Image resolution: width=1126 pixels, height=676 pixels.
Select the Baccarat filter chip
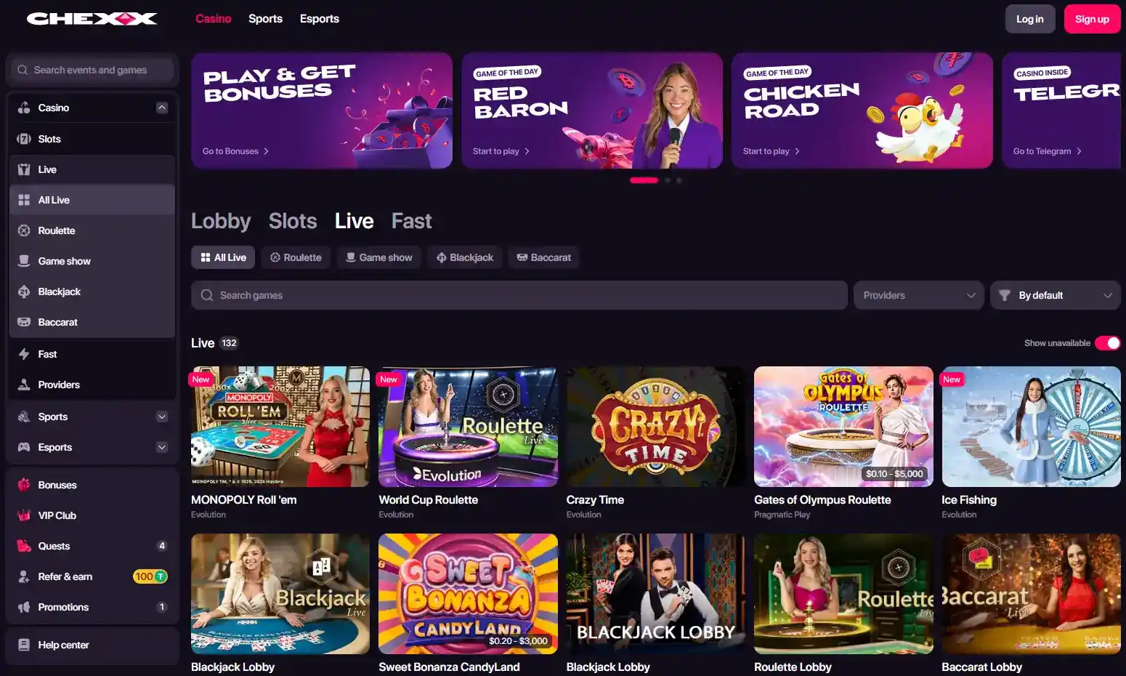tap(543, 257)
